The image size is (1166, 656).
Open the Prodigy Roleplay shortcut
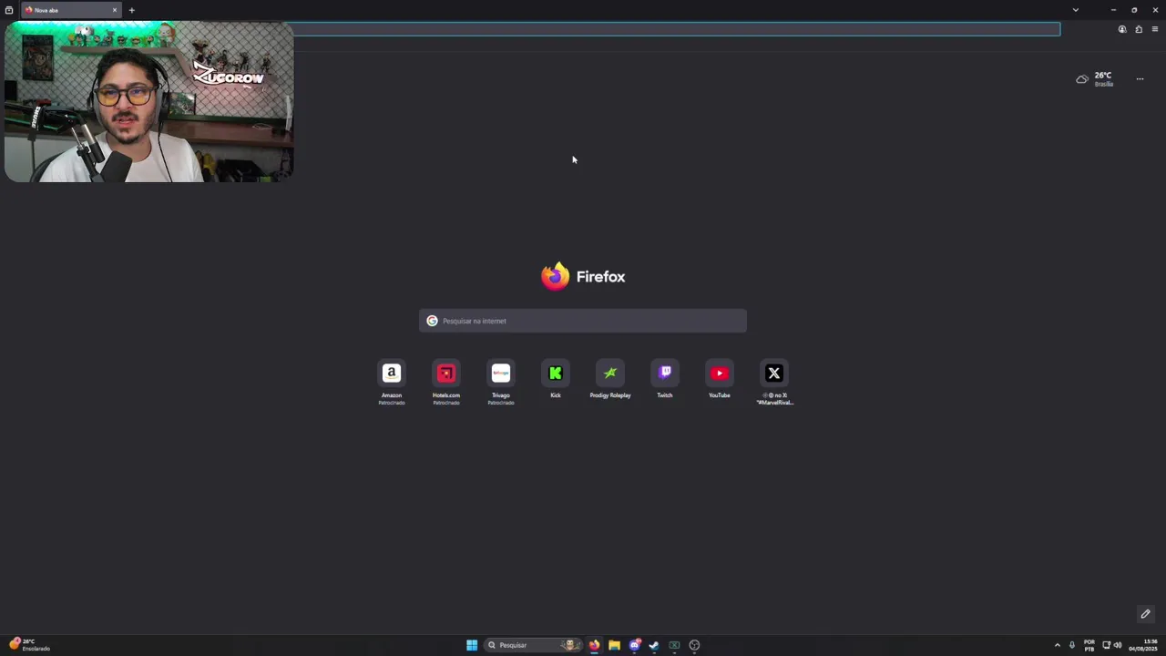pos(610,373)
